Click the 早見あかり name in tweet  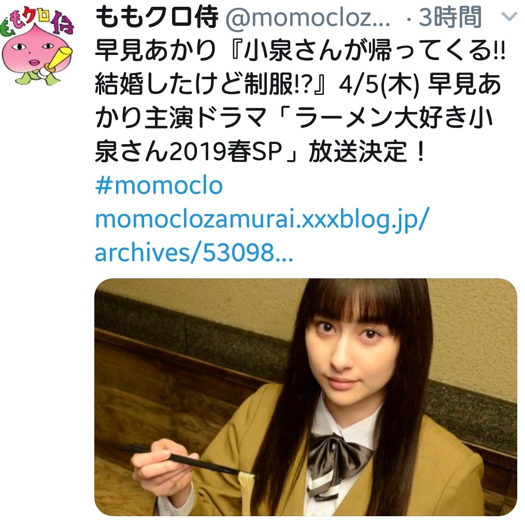coord(155,50)
